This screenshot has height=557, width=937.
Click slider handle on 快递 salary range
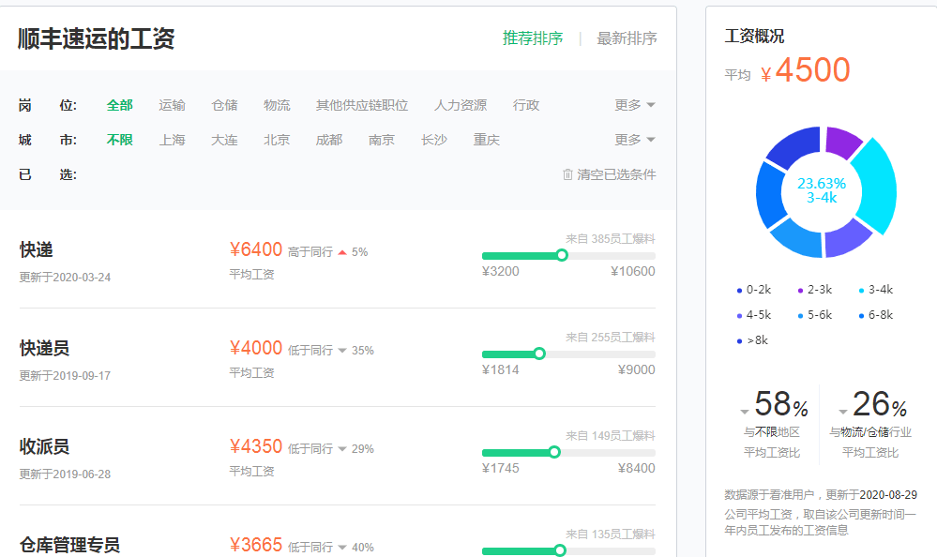tap(562, 256)
